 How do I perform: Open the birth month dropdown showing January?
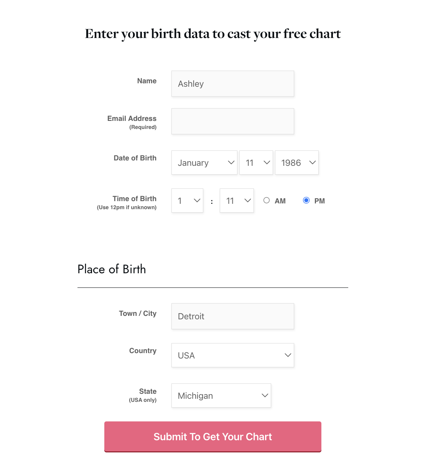point(204,162)
